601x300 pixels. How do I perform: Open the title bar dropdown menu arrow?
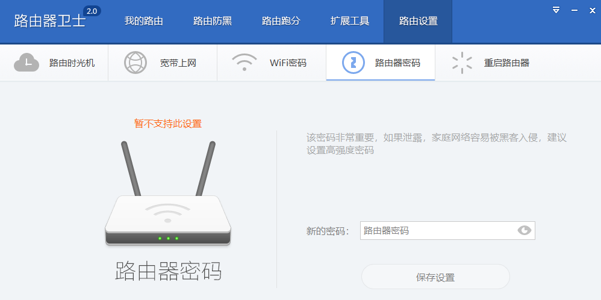pos(556,10)
